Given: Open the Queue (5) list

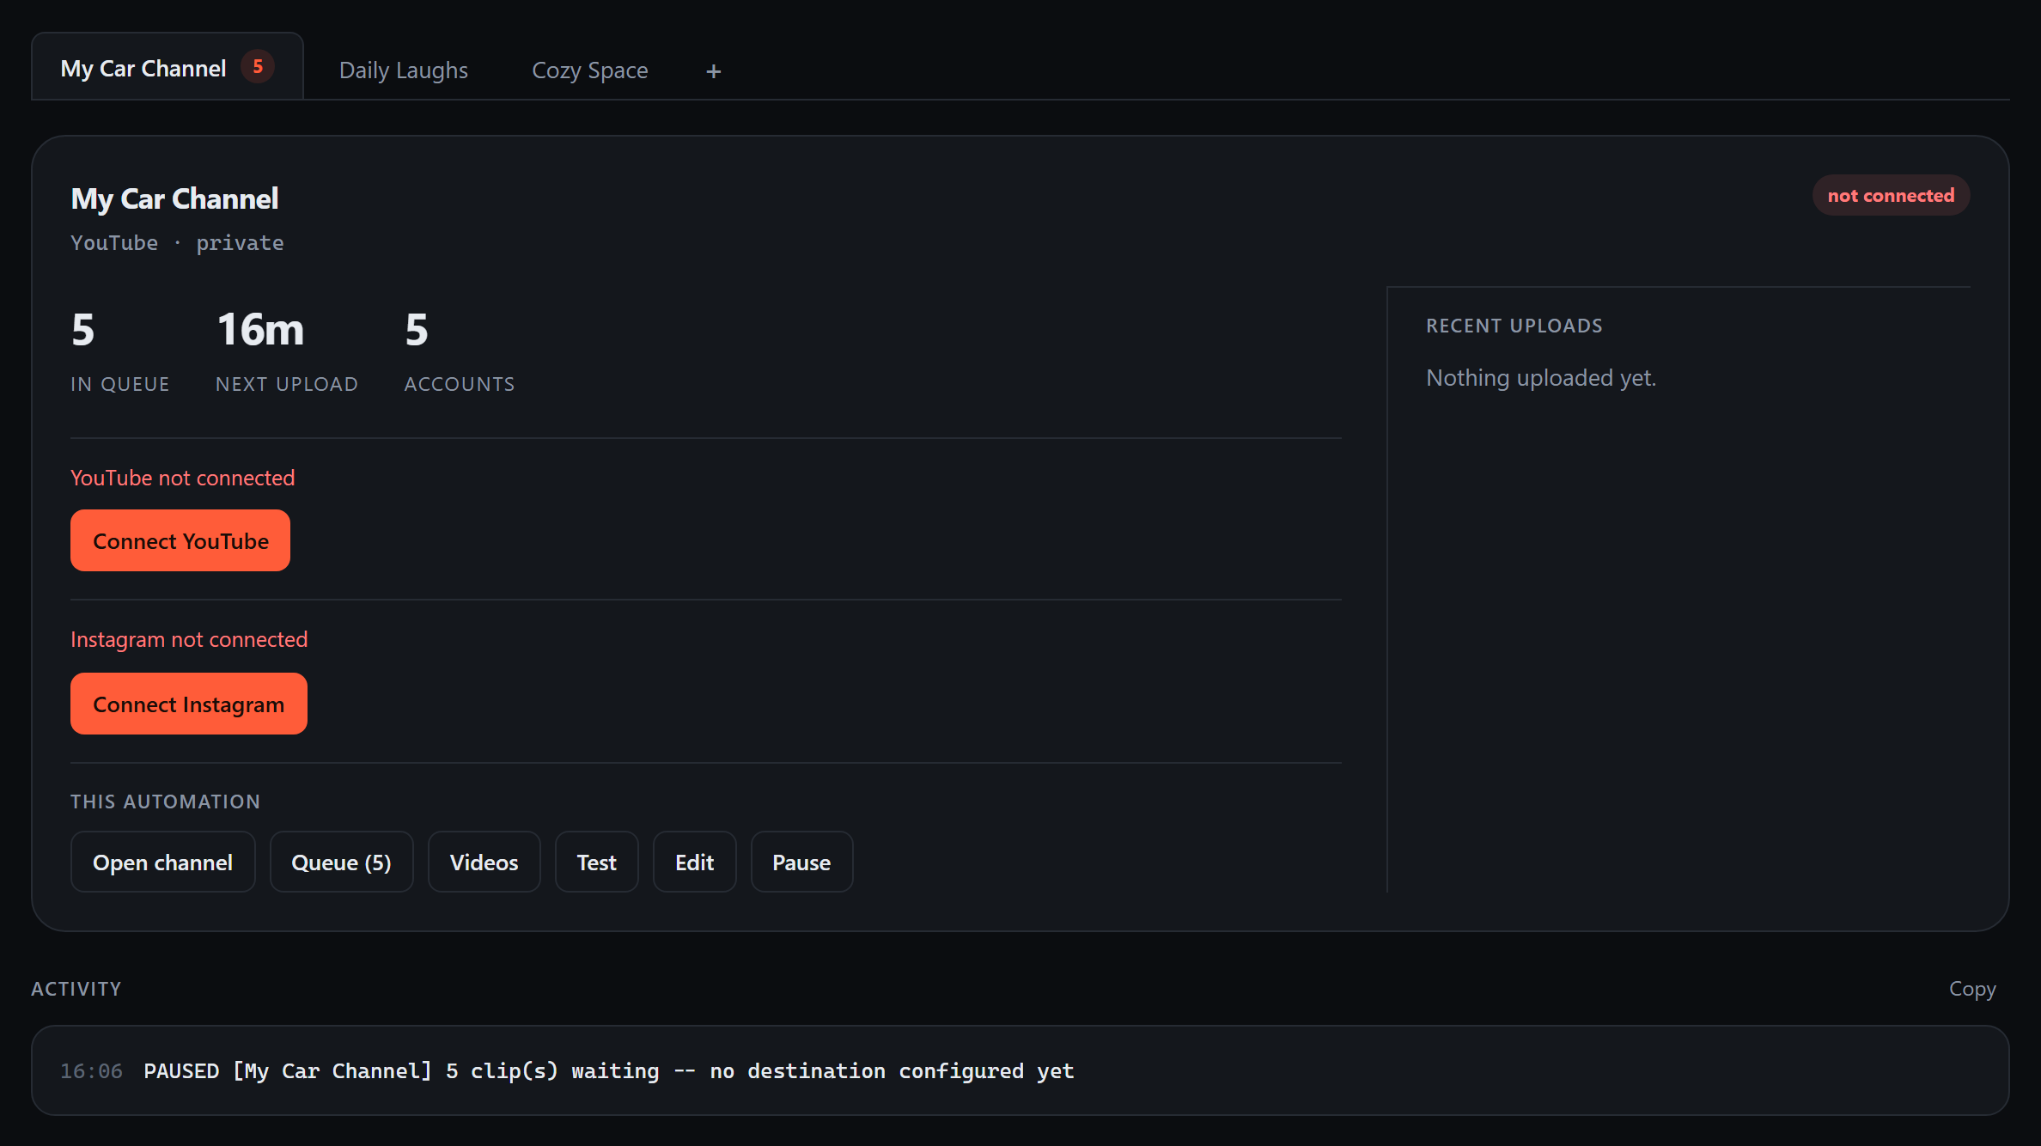Looking at the screenshot, I should [341, 862].
